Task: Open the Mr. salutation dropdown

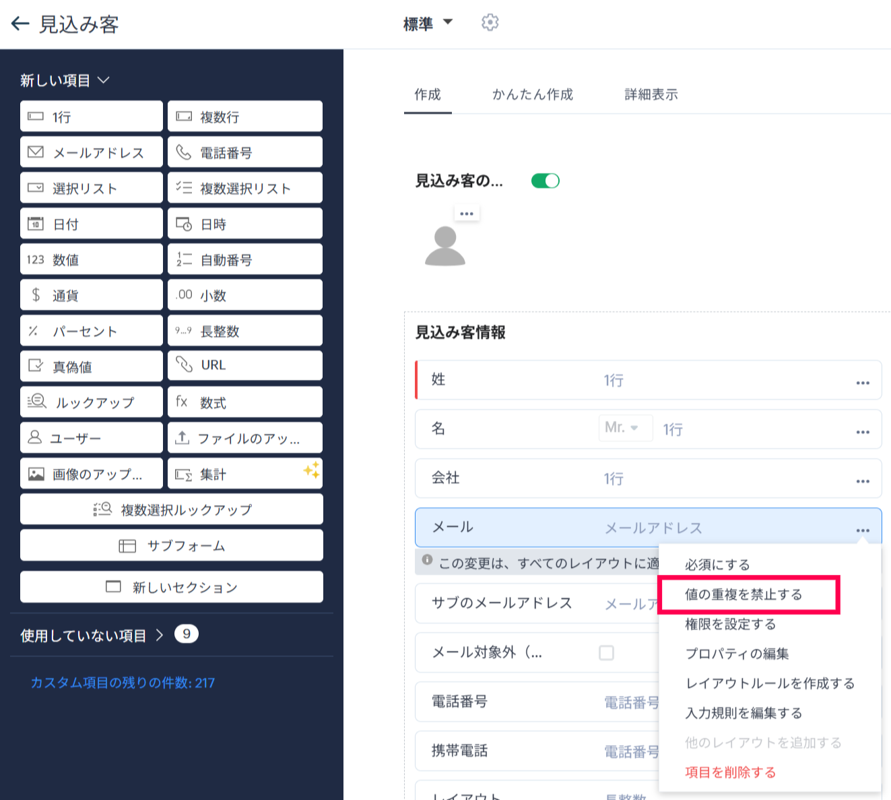Action: tap(625, 428)
